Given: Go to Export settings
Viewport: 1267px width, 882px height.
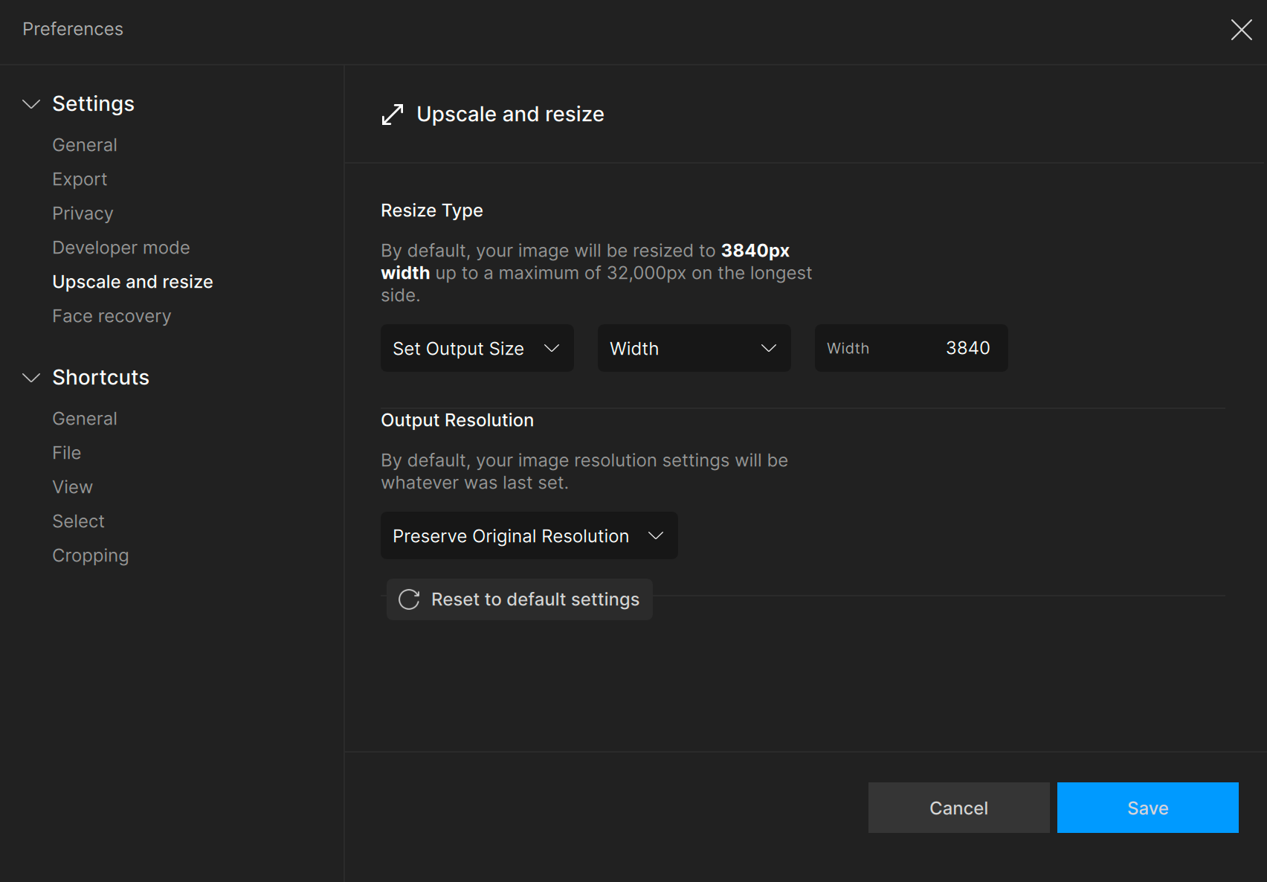Looking at the screenshot, I should (x=80, y=179).
